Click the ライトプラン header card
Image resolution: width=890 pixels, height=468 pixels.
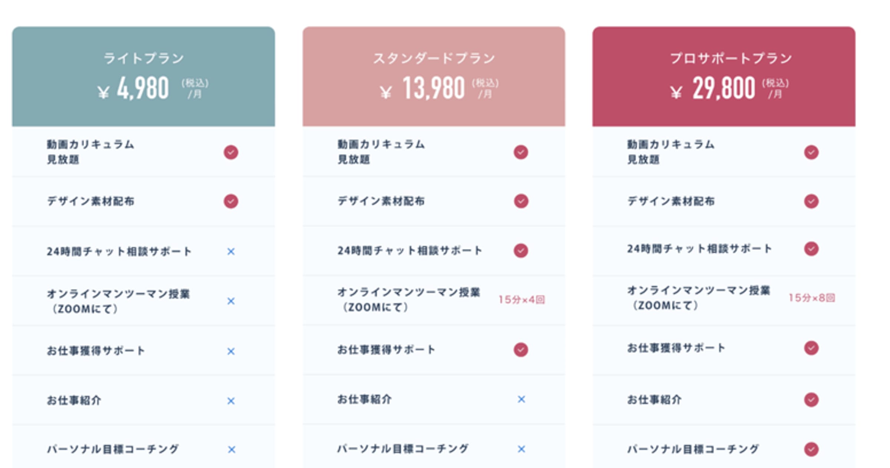(144, 76)
